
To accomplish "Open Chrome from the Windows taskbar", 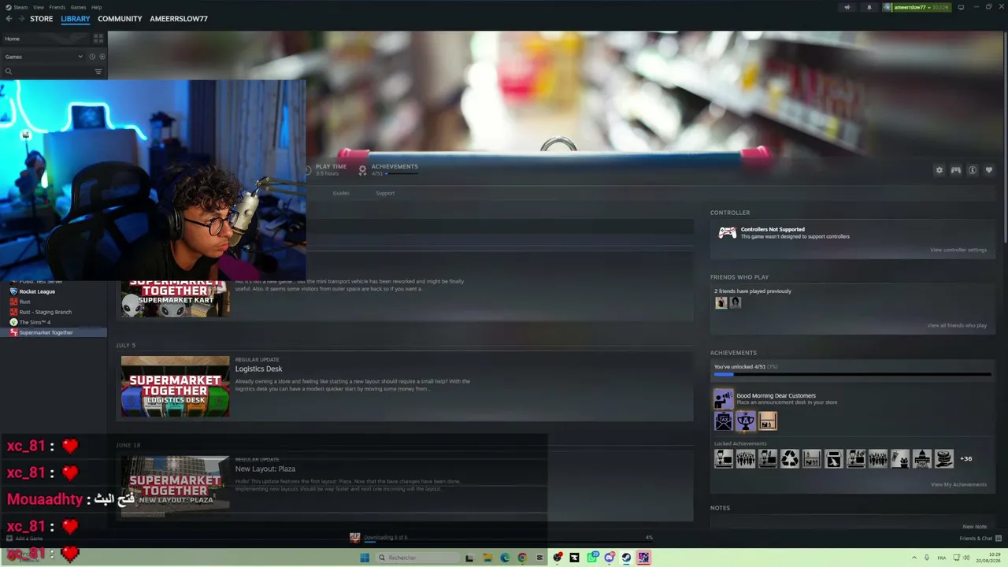I will pos(522,558).
